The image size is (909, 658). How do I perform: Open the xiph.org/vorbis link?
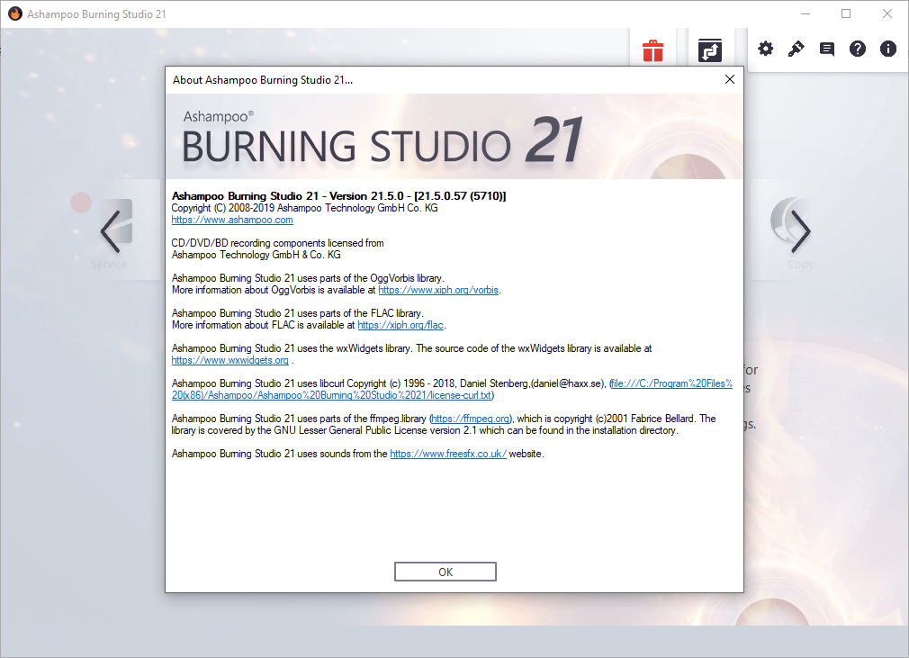[438, 290]
